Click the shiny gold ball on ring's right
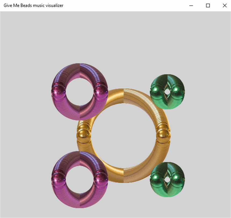 163,135
